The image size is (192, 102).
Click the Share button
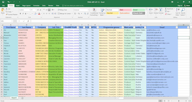187,6
